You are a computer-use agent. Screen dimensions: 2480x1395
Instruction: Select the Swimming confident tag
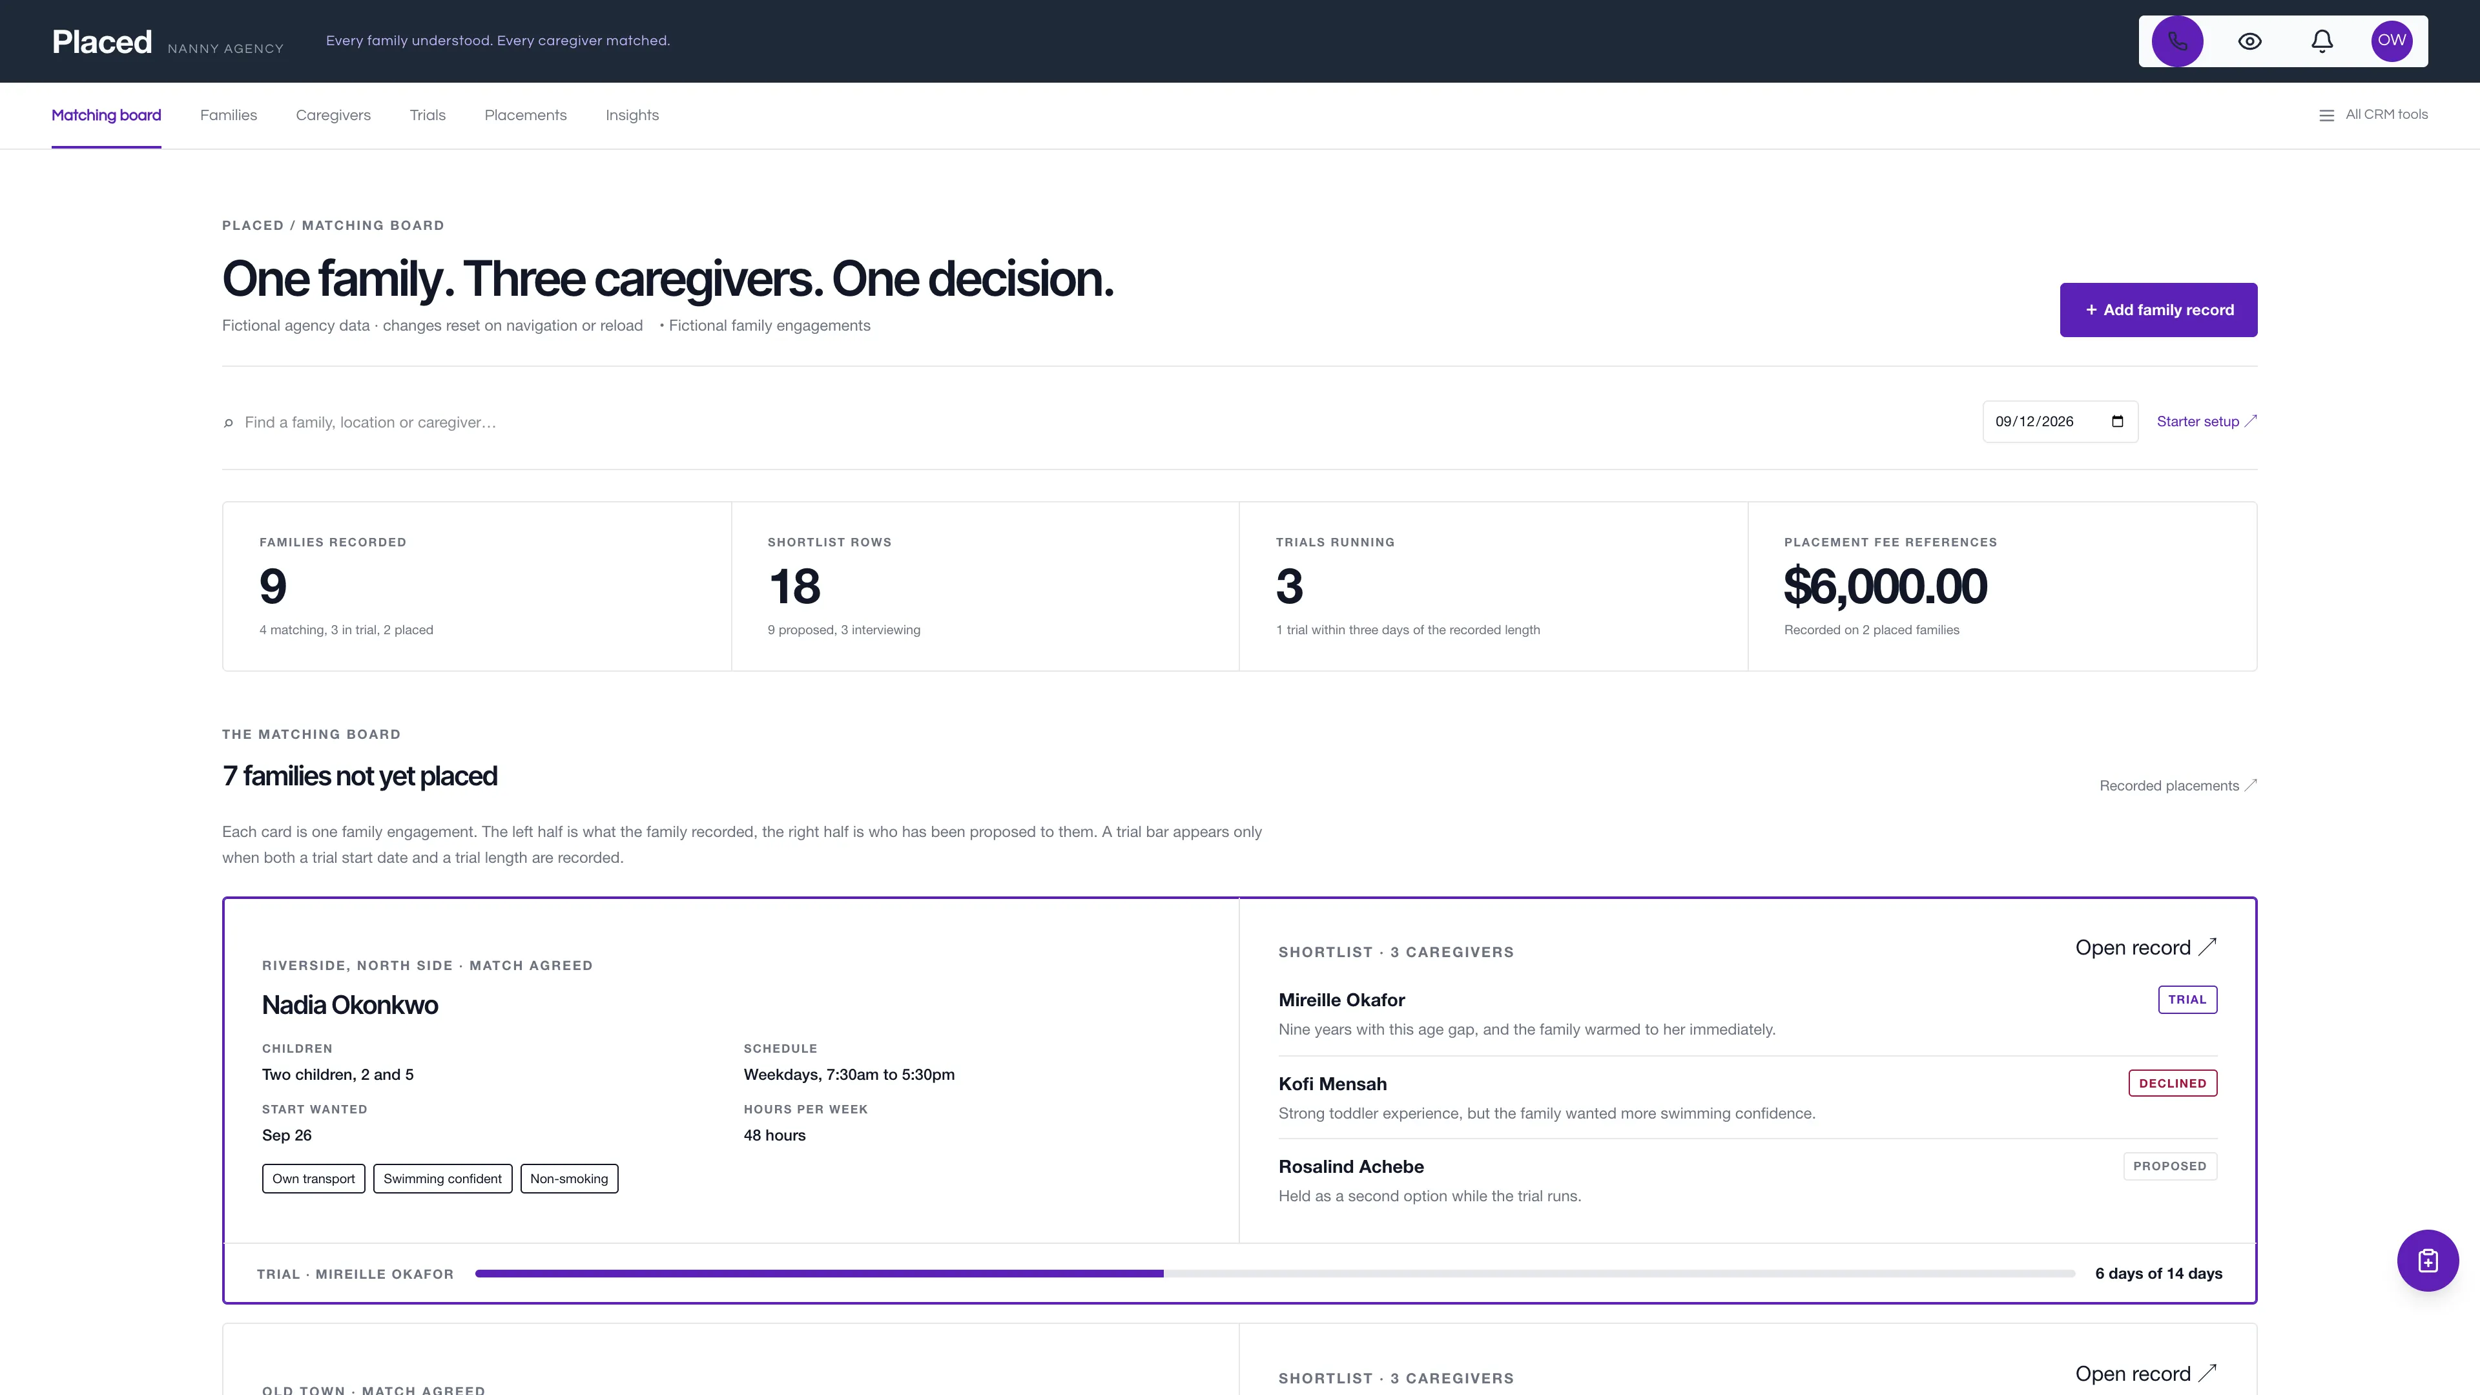pos(442,1179)
